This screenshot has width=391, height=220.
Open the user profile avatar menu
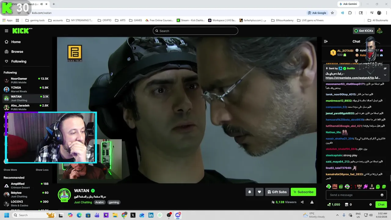click(x=379, y=31)
